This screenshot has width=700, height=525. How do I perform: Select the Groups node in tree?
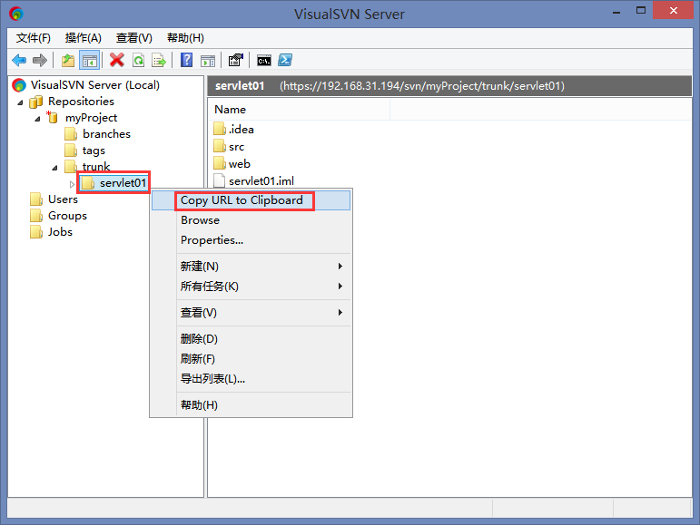coord(67,216)
